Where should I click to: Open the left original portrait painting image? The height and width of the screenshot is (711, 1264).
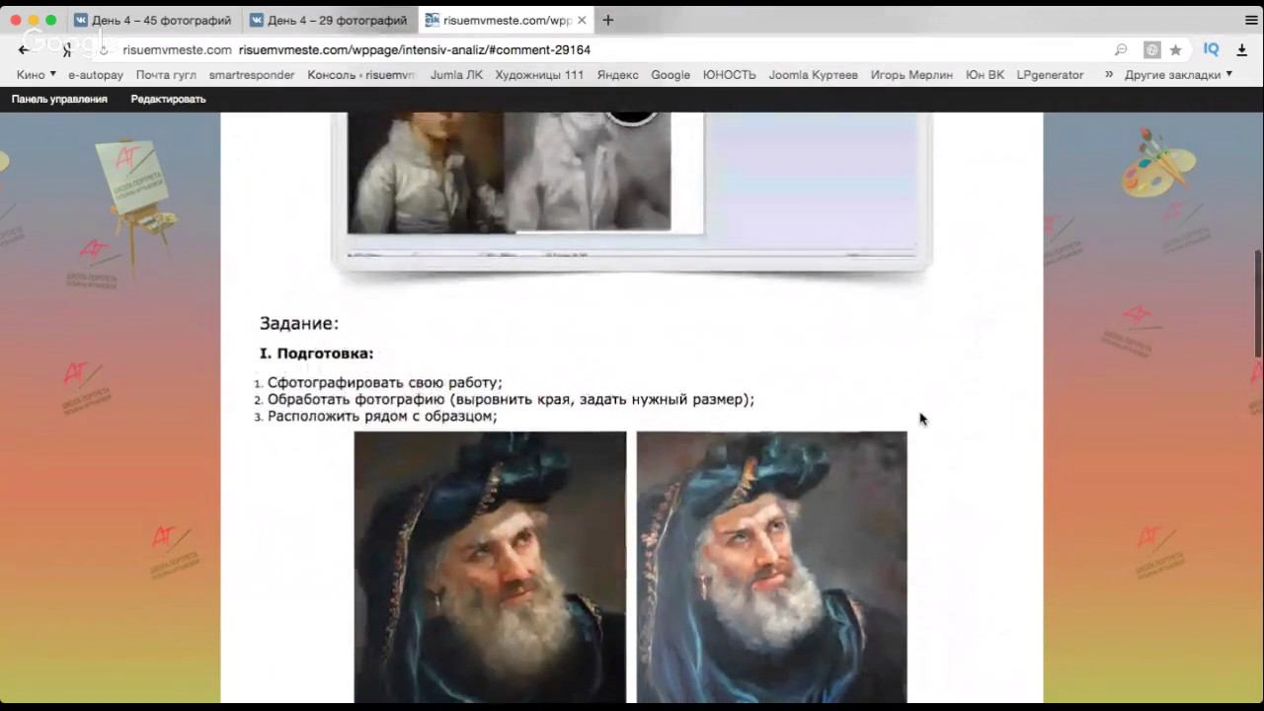490,567
